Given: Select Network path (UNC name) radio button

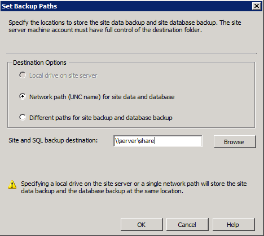Looking at the screenshot, I should click(x=23, y=97).
